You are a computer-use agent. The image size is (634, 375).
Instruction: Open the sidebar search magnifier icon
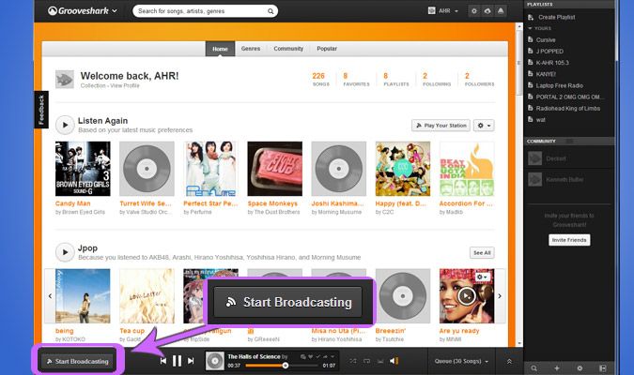coord(534,368)
